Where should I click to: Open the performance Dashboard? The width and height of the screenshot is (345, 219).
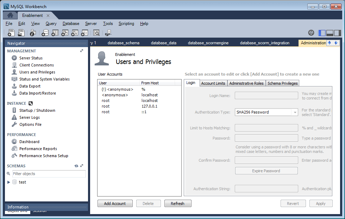click(29, 142)
